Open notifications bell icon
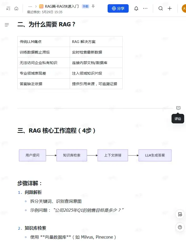 pos(136,8)
